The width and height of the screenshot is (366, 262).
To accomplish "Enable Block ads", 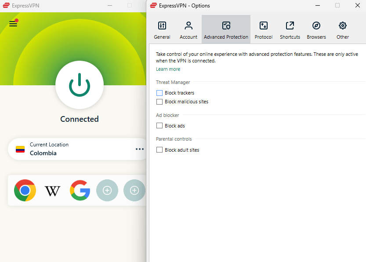I will pyautogui.click(x=159, y=125).
